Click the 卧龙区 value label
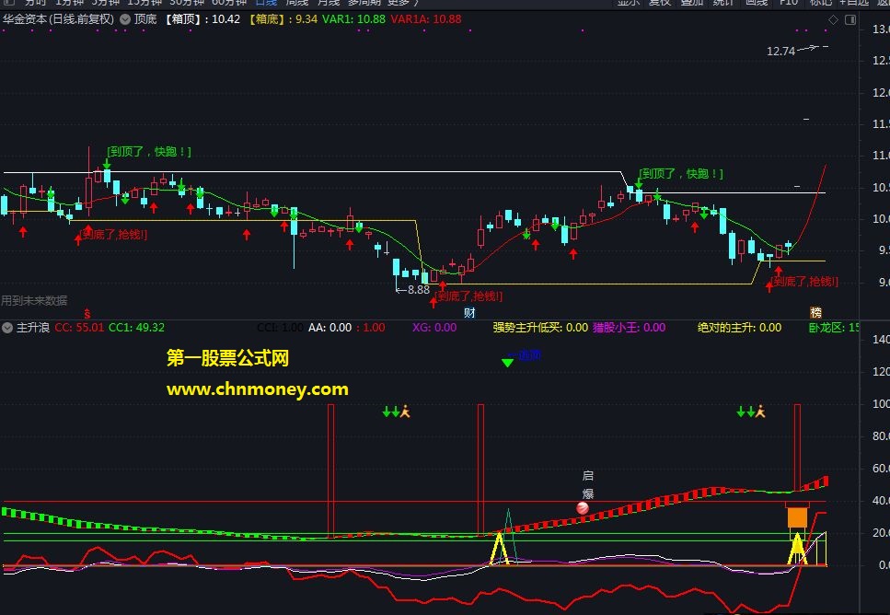The height and width of the screenshot is (615, 890). [834, 328]
